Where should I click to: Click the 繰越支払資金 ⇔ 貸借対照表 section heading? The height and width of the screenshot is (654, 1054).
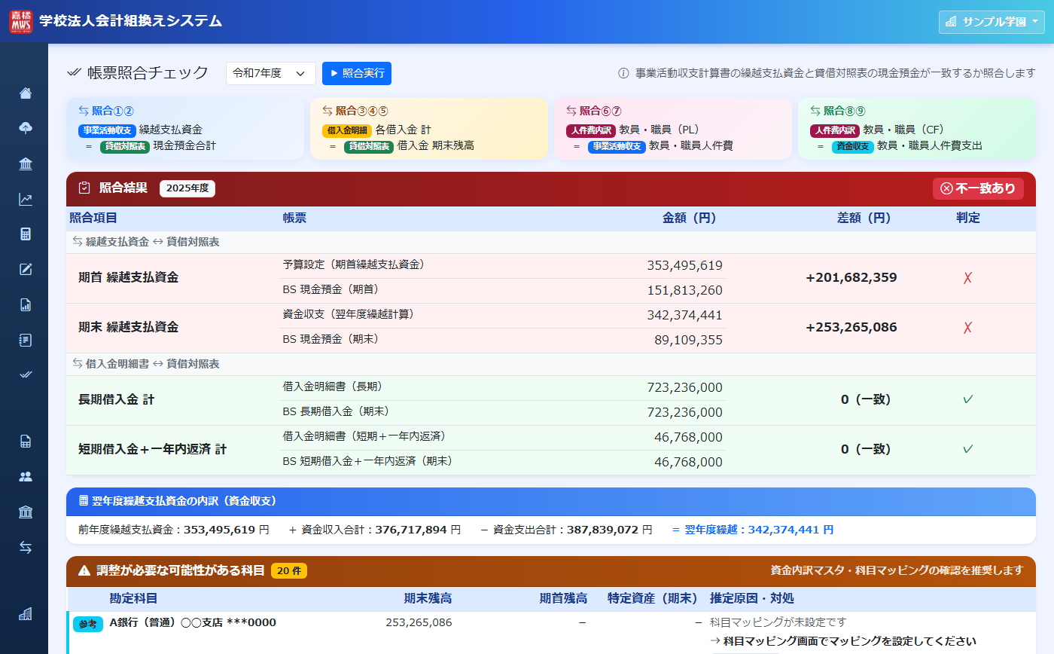click(x=146, y=243)
